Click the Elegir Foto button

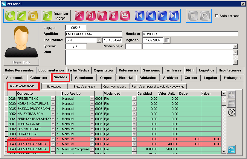(21, 62)
